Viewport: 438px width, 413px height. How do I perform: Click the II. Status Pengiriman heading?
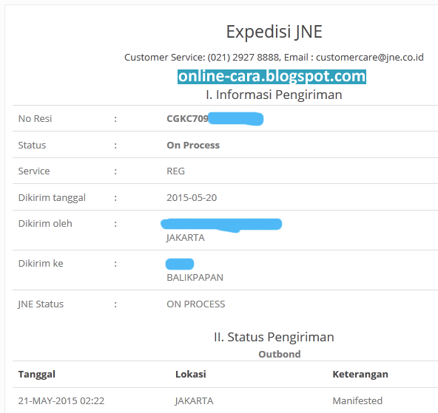tap(274, 337)
